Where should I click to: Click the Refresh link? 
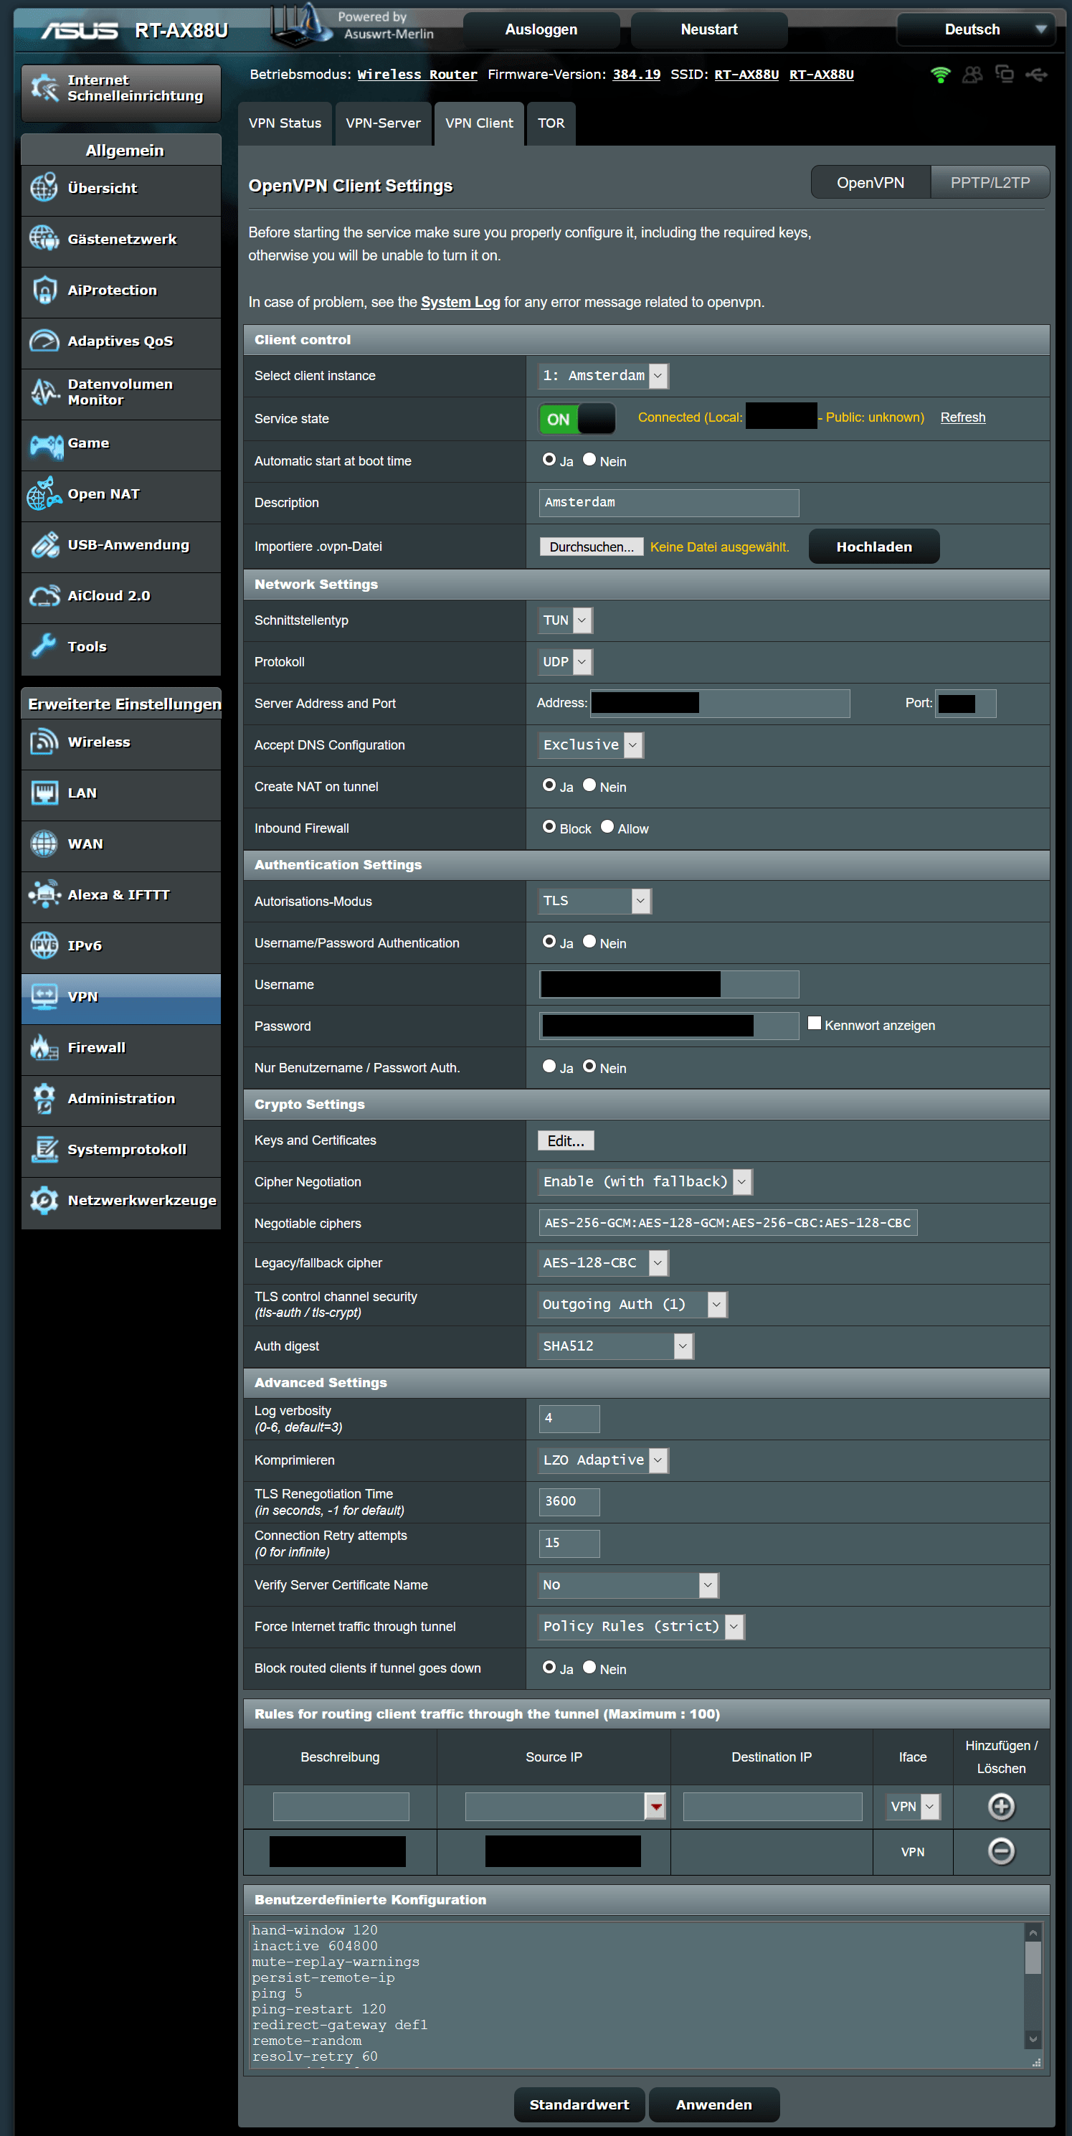(x=962, y=417)
